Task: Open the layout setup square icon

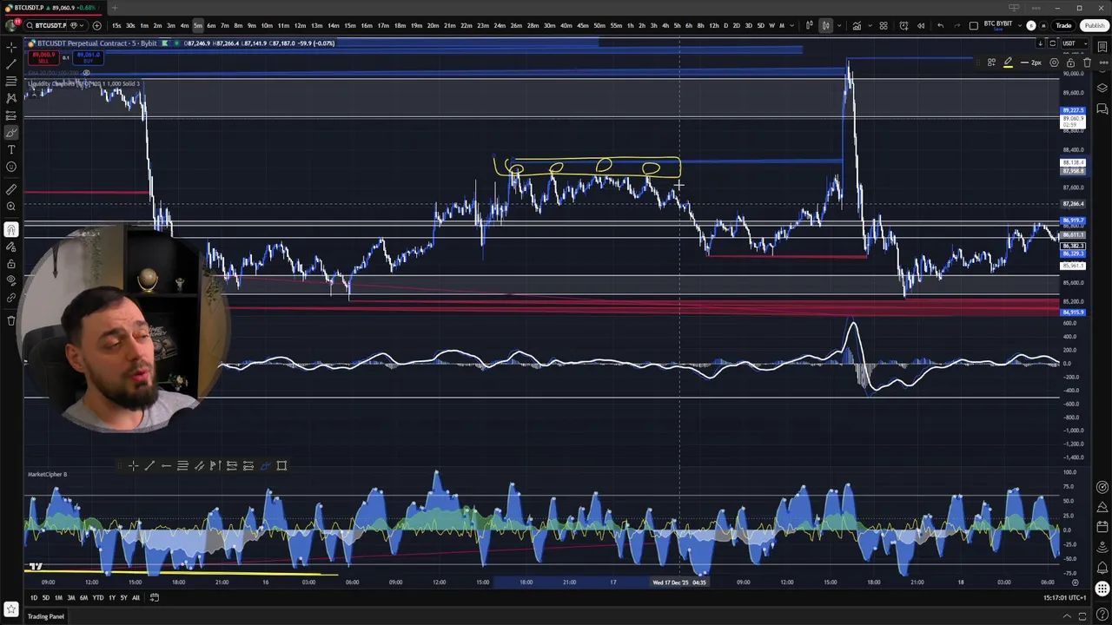Action: [x=974, y=26]
